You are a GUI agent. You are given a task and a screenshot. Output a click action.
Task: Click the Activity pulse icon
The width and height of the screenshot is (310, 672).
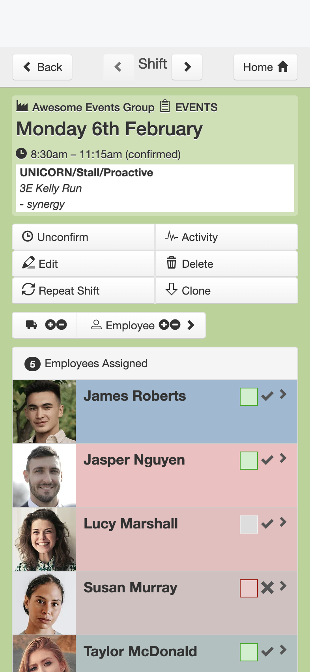172,236
